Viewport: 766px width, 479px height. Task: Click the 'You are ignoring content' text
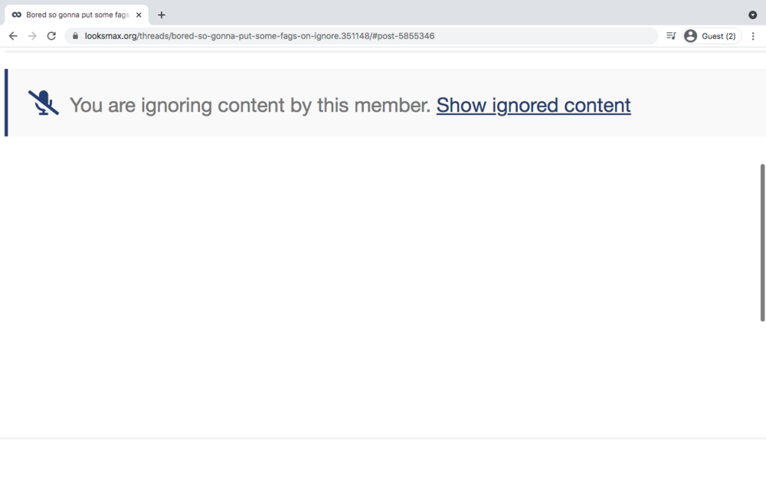click(x=250, y=105)
